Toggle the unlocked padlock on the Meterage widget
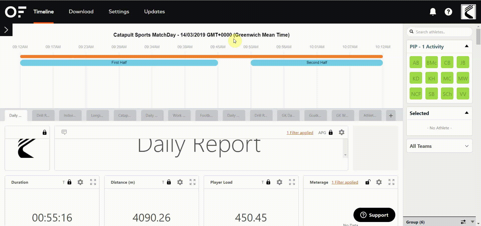481x226 pixels. [x=368, y=182]
